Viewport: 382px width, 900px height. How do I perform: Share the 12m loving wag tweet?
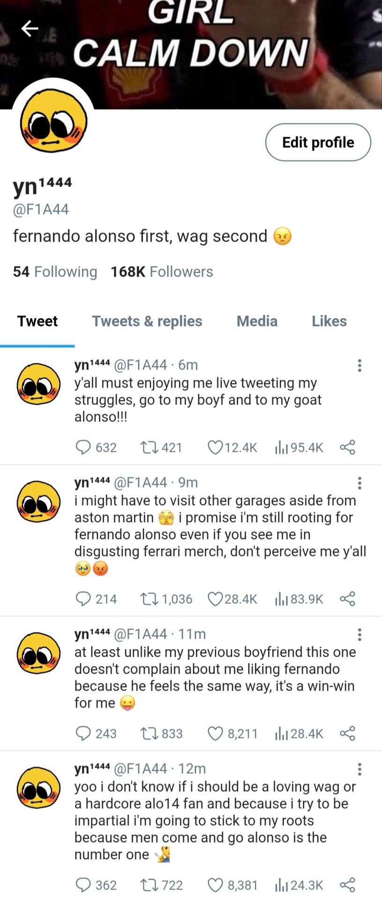347,885
